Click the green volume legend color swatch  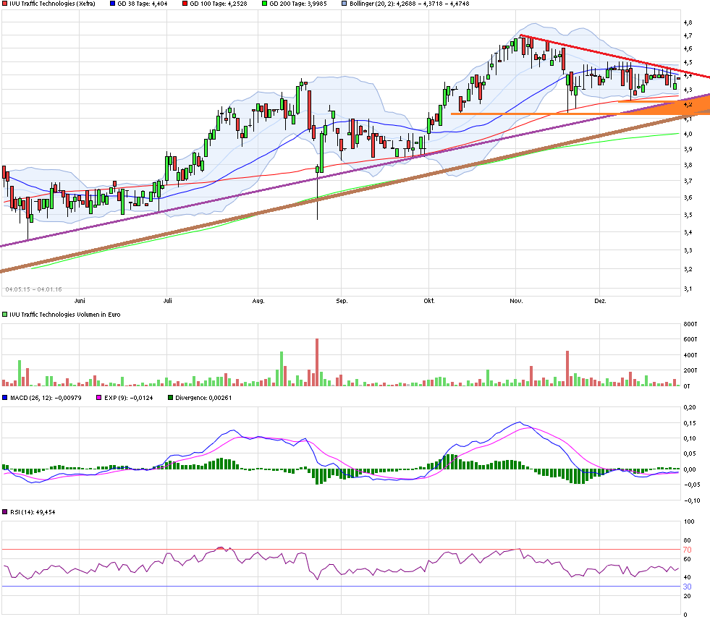pos(6,314)
